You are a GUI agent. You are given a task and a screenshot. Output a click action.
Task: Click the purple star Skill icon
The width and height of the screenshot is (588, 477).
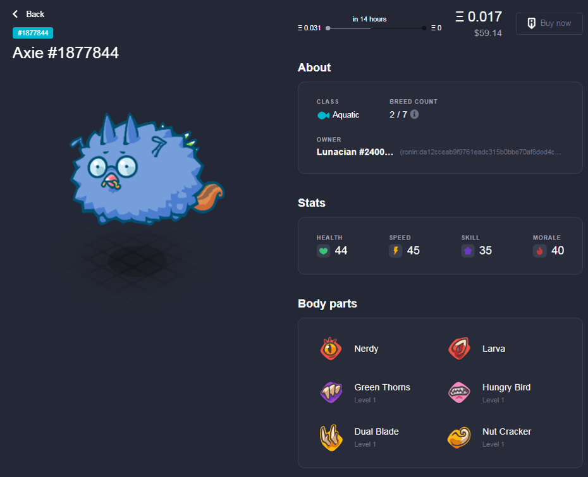(x=468, y=251)
